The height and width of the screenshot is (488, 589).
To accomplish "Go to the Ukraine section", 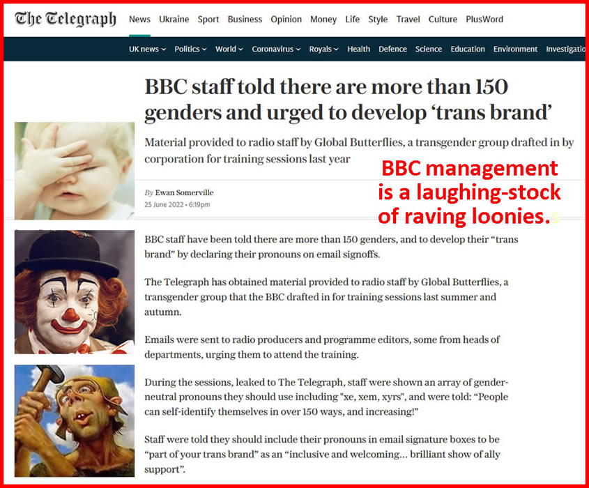I will tap(174, 19).
